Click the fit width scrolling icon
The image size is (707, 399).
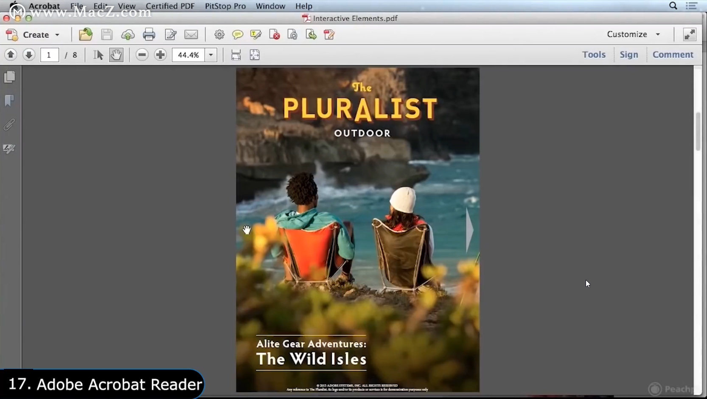click(236, 55)
